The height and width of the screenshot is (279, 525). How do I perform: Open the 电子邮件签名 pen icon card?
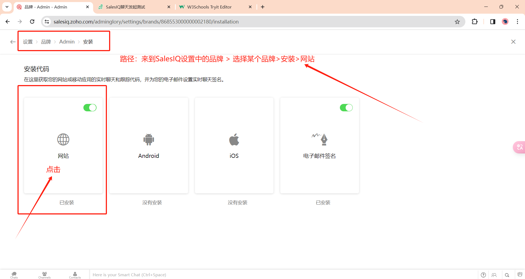[x=320, y=139]
